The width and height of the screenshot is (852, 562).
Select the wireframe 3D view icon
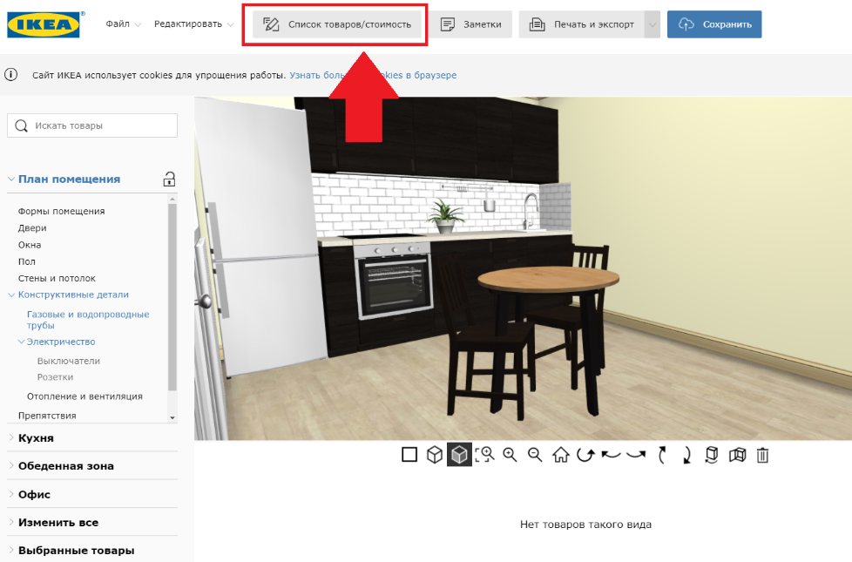435,455
